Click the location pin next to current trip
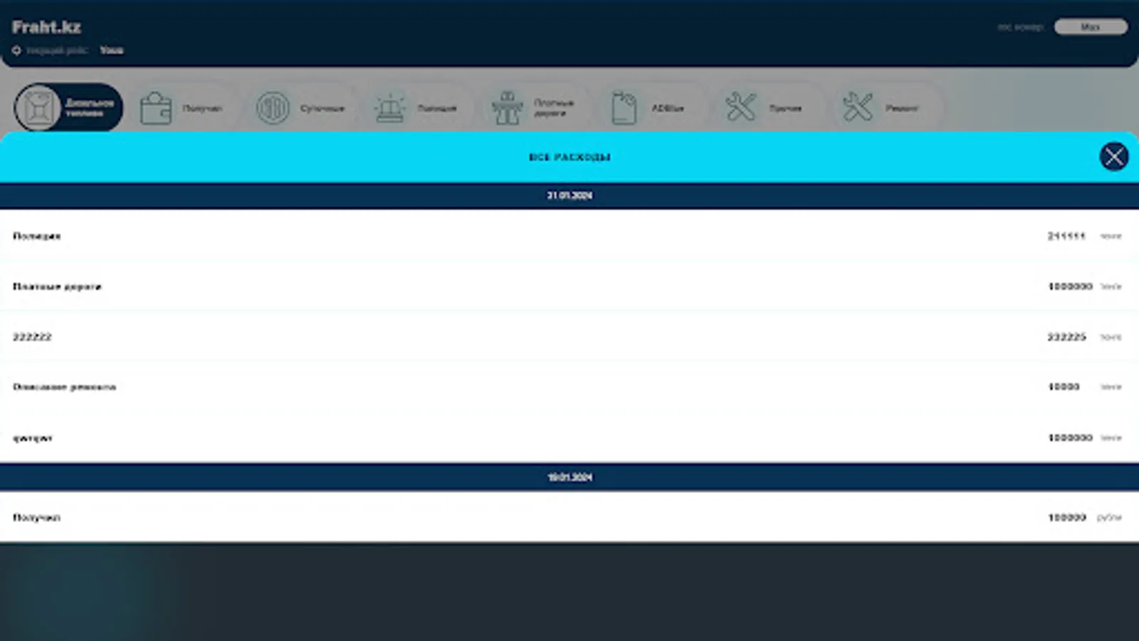The image size is (1139, 641). [16, 50]
